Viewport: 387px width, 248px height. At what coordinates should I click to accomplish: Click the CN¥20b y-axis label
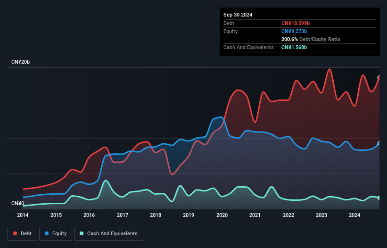(20, 62)
